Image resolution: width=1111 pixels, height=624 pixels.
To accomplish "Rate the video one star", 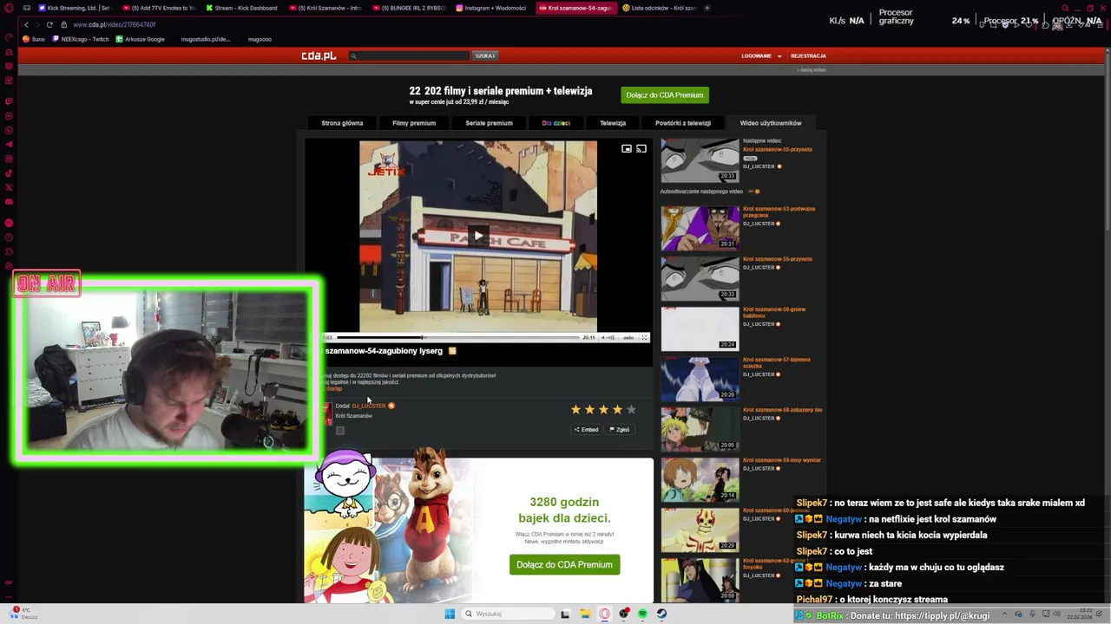I will coord(575,409).
